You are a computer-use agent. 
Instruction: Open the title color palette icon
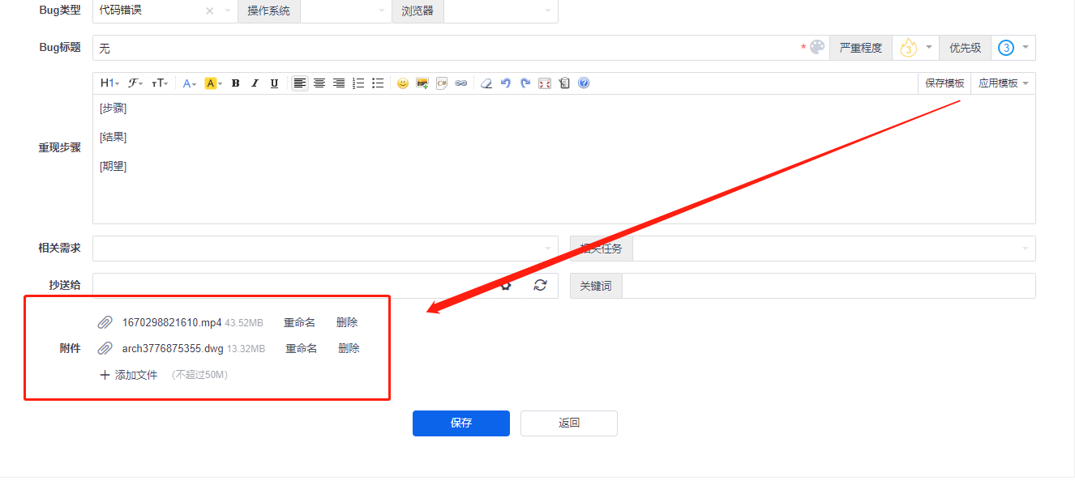click(x=817, y=48)
